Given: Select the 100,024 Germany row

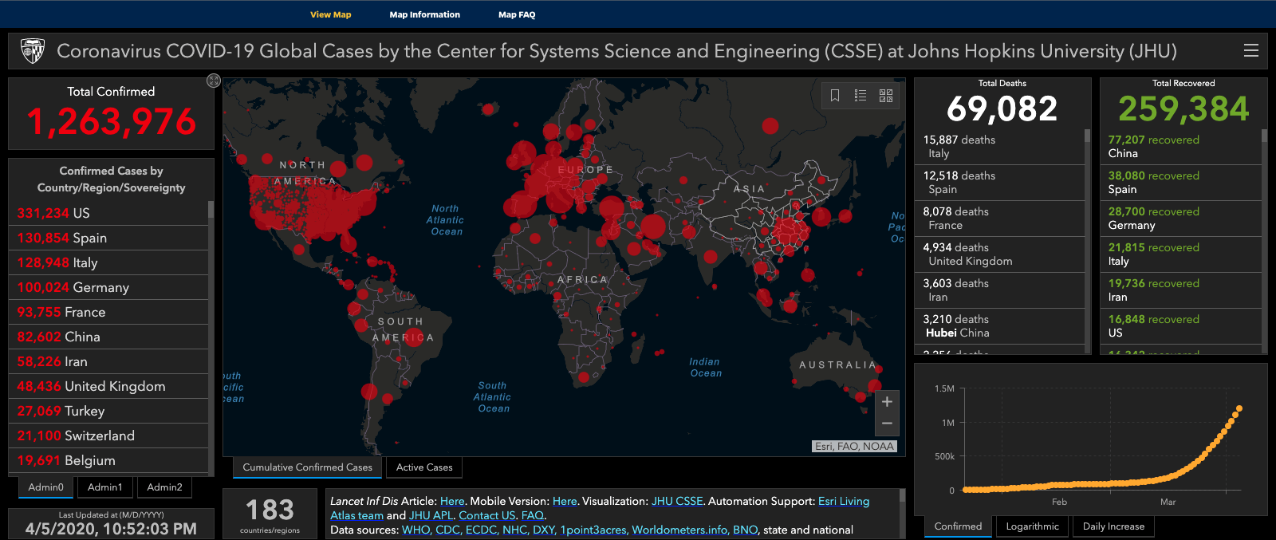Looking at the screenshot, I should (108, 287).
